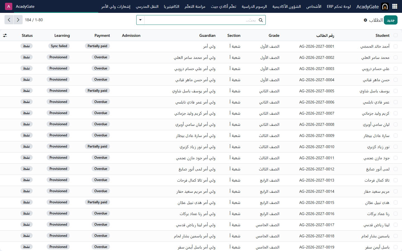Open the user avatar A

9,6
